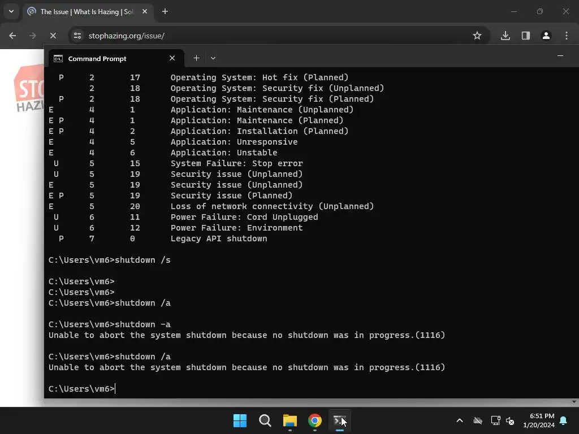Open Windows Search from taskbar

click(x=265, y=420)
